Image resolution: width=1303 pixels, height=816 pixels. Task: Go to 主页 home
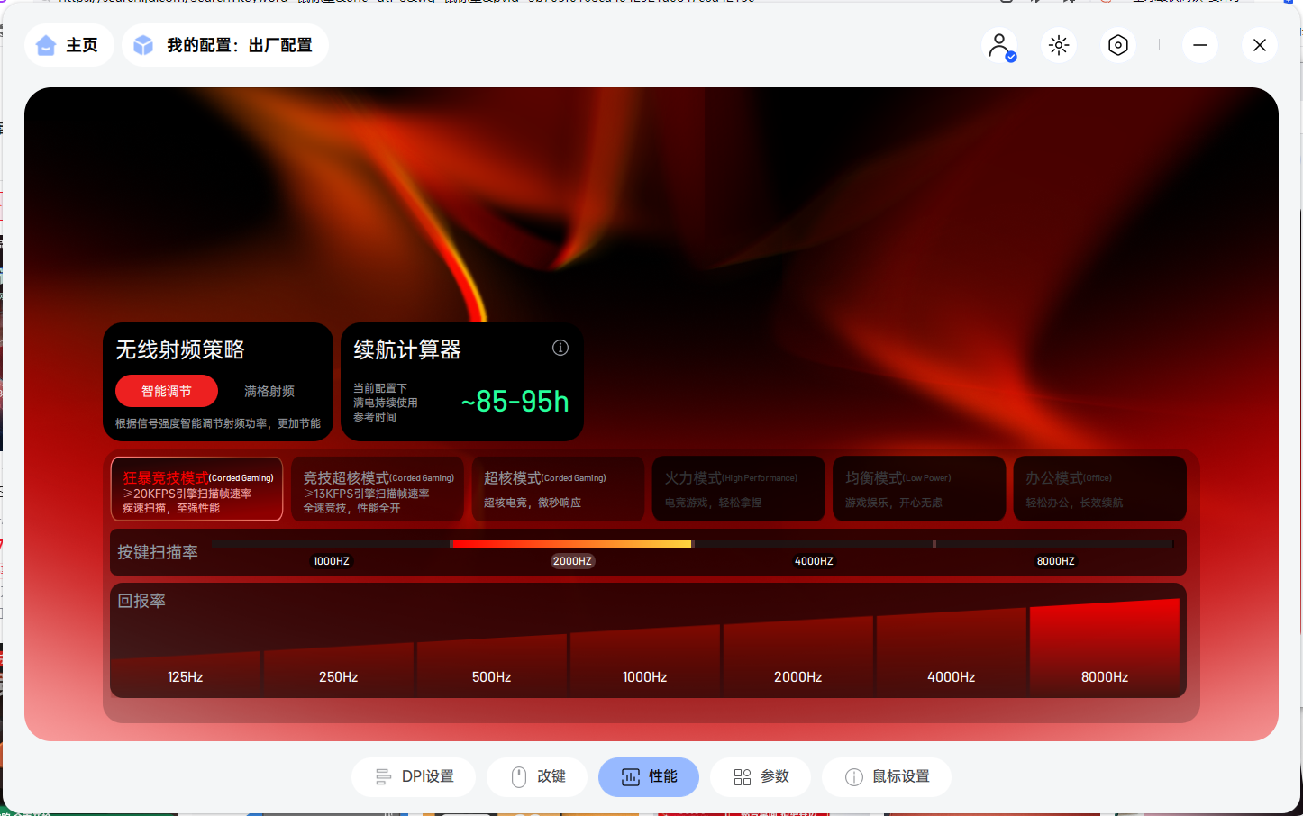pyautogui.click(x=68, y=45)
